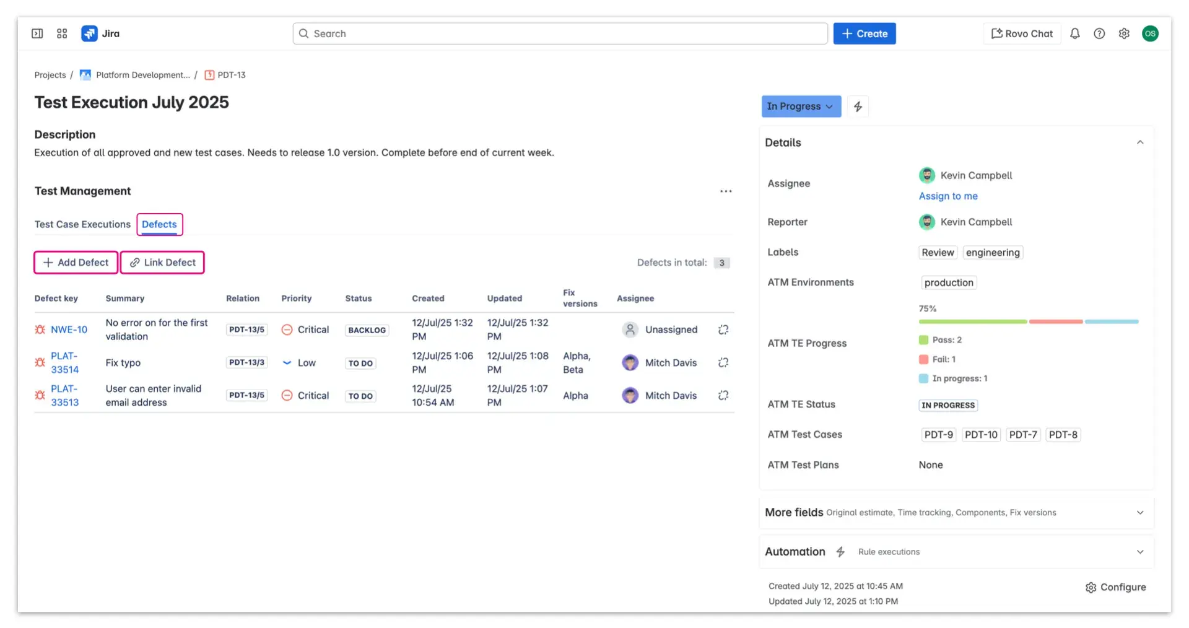Collapse the Details panel
Image resolution: width=1189 pixels, height=628 pixels.
(1141, 142)
